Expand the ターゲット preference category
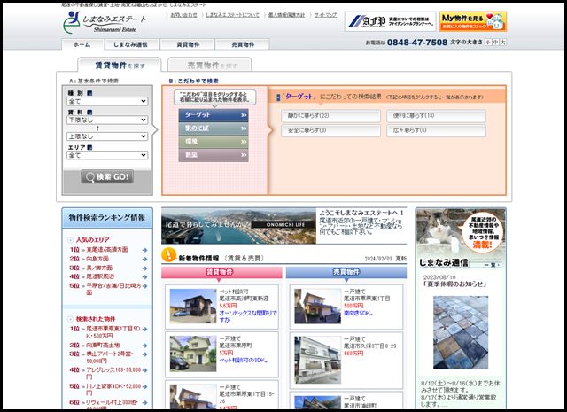The width and height of the screenshot is (567, 412). 214,115
